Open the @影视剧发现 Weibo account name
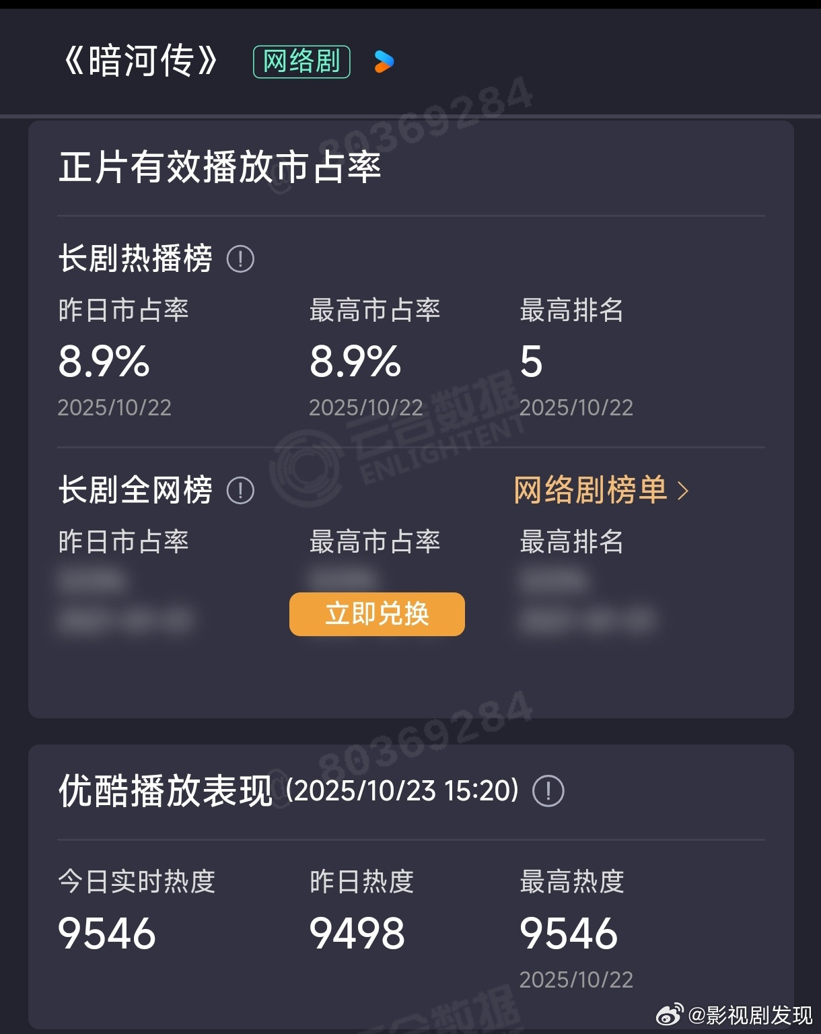The image size is (821, 1034). [x=751, y=1014]
